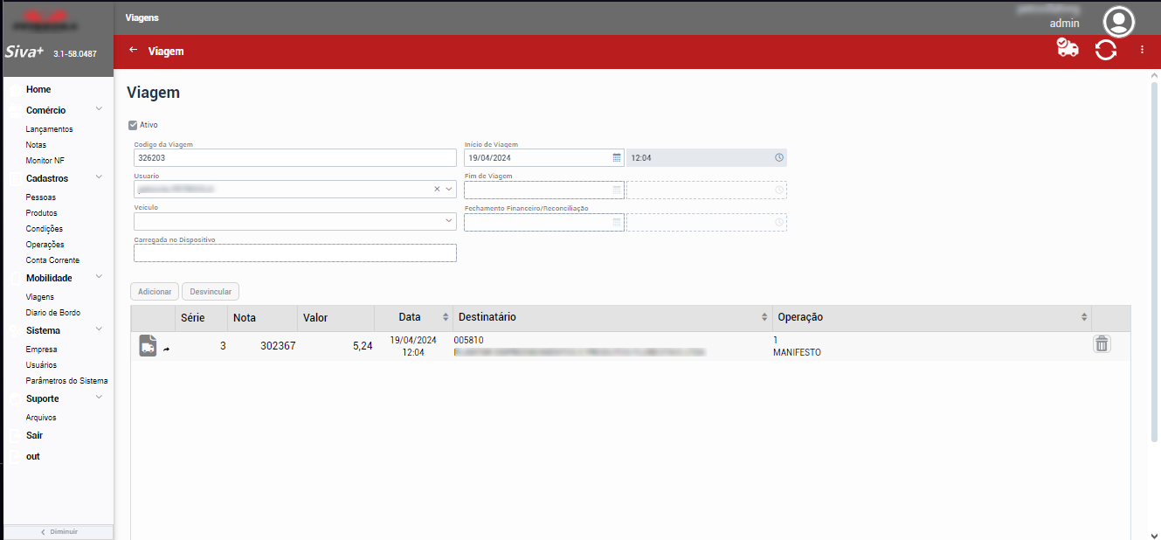Open Empresa in the sidebar
This screenshot has width=1161, height=540.
(42, 350)
